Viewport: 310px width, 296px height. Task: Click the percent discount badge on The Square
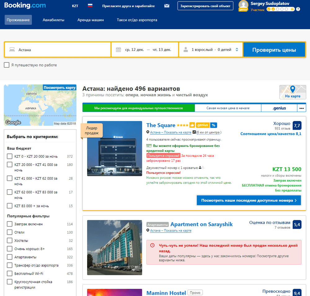[214, 125]
